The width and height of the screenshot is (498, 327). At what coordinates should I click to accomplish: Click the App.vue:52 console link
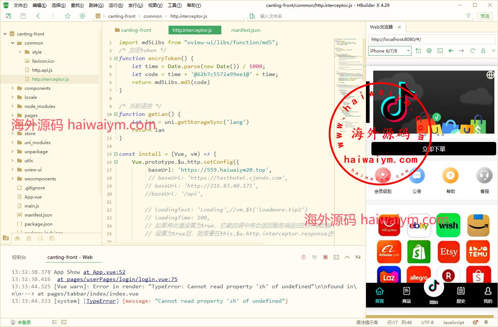pyautogui.click(x=104, y=272)
